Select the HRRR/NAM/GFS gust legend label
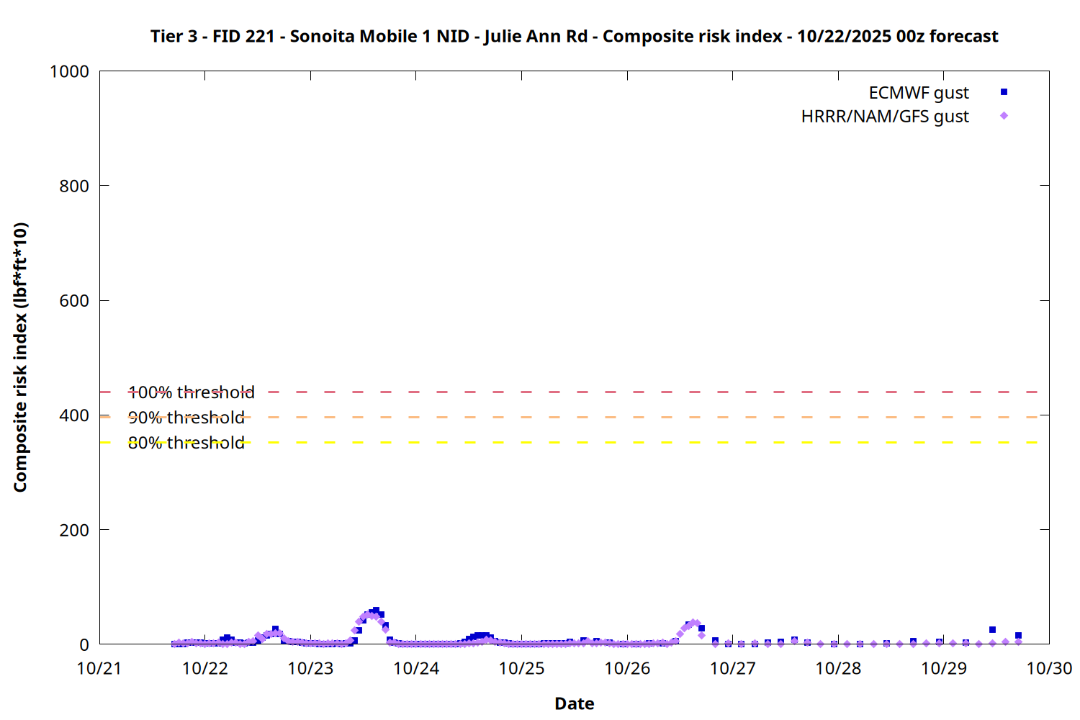Image resolution: width=1080 pixels, height=720 pixels. coord(885,117)
